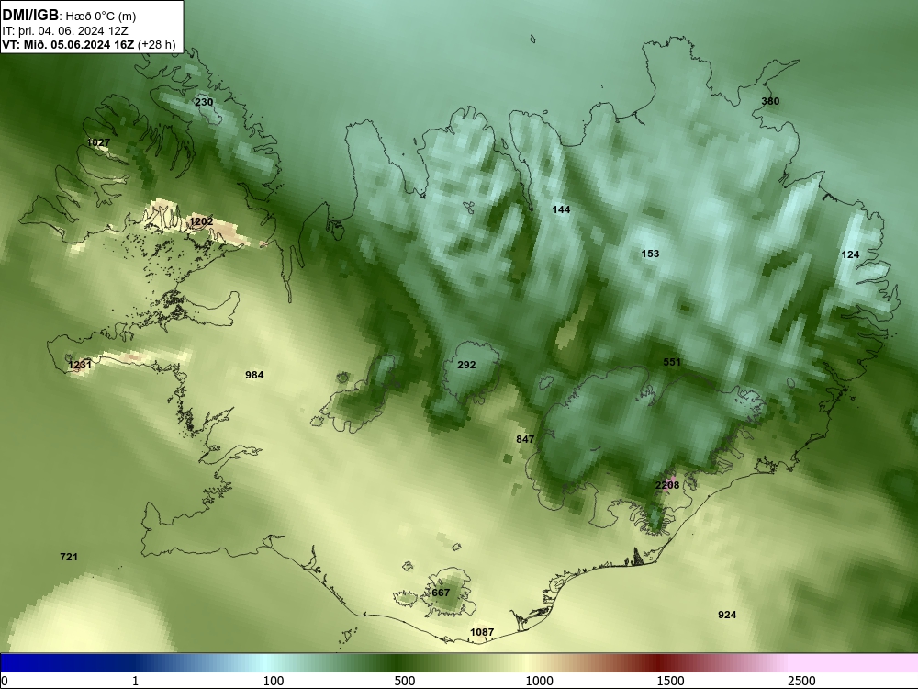Click the 1000 label on the color scale
This screenshot has height=689, width=918.
[539, 681]
